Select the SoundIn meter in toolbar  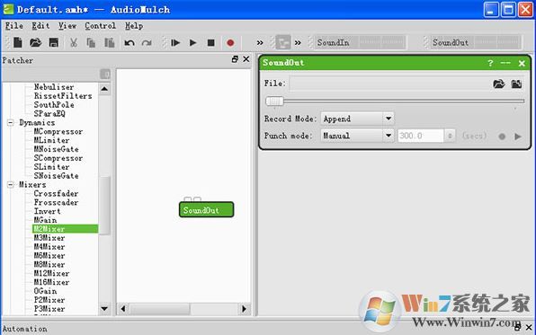pos(360,42)
